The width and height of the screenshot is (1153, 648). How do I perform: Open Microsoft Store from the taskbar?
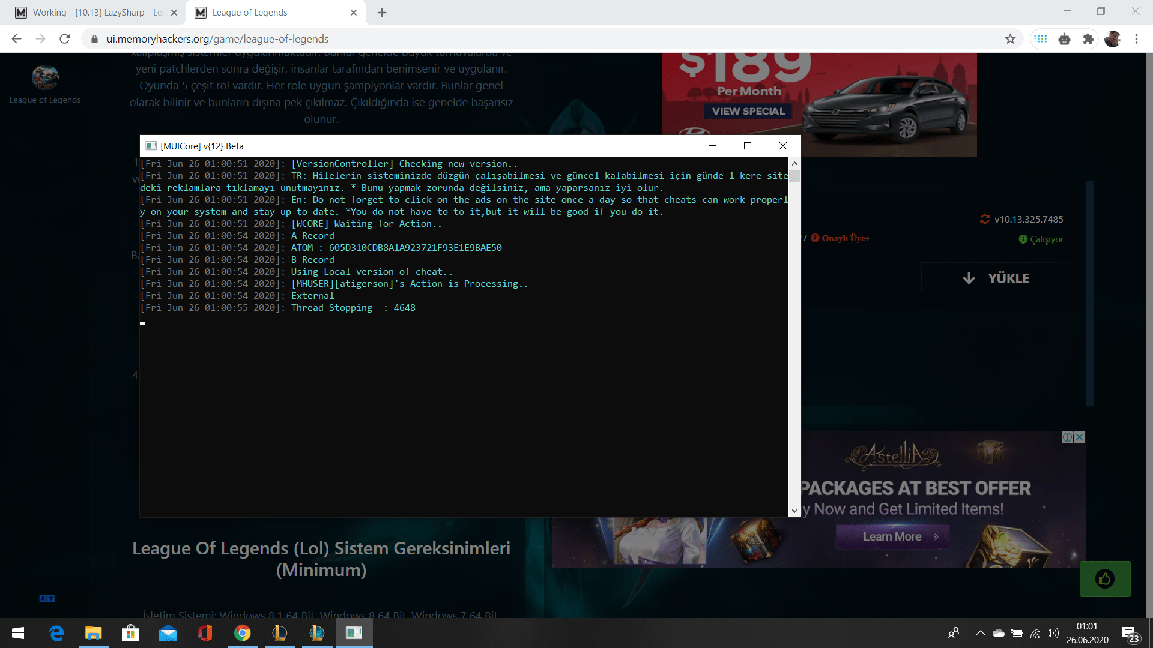pos(130,633)
